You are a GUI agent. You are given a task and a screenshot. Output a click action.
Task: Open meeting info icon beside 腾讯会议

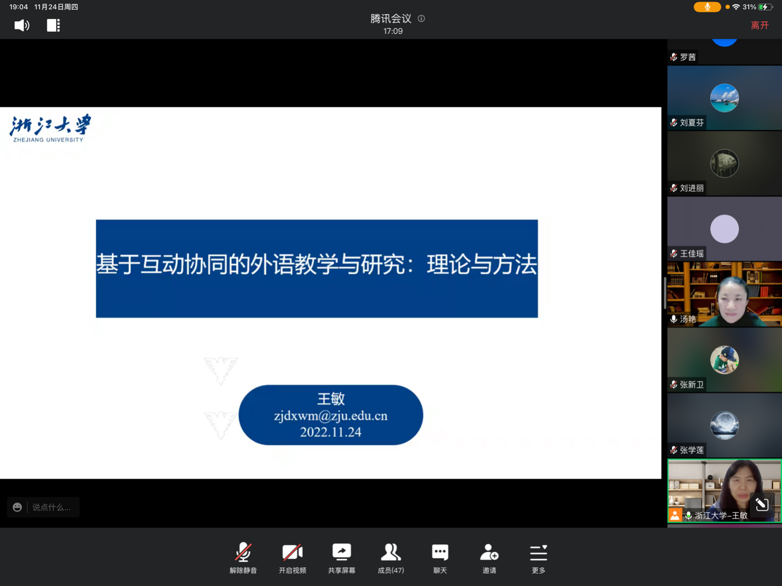click(x=421, y=19)
